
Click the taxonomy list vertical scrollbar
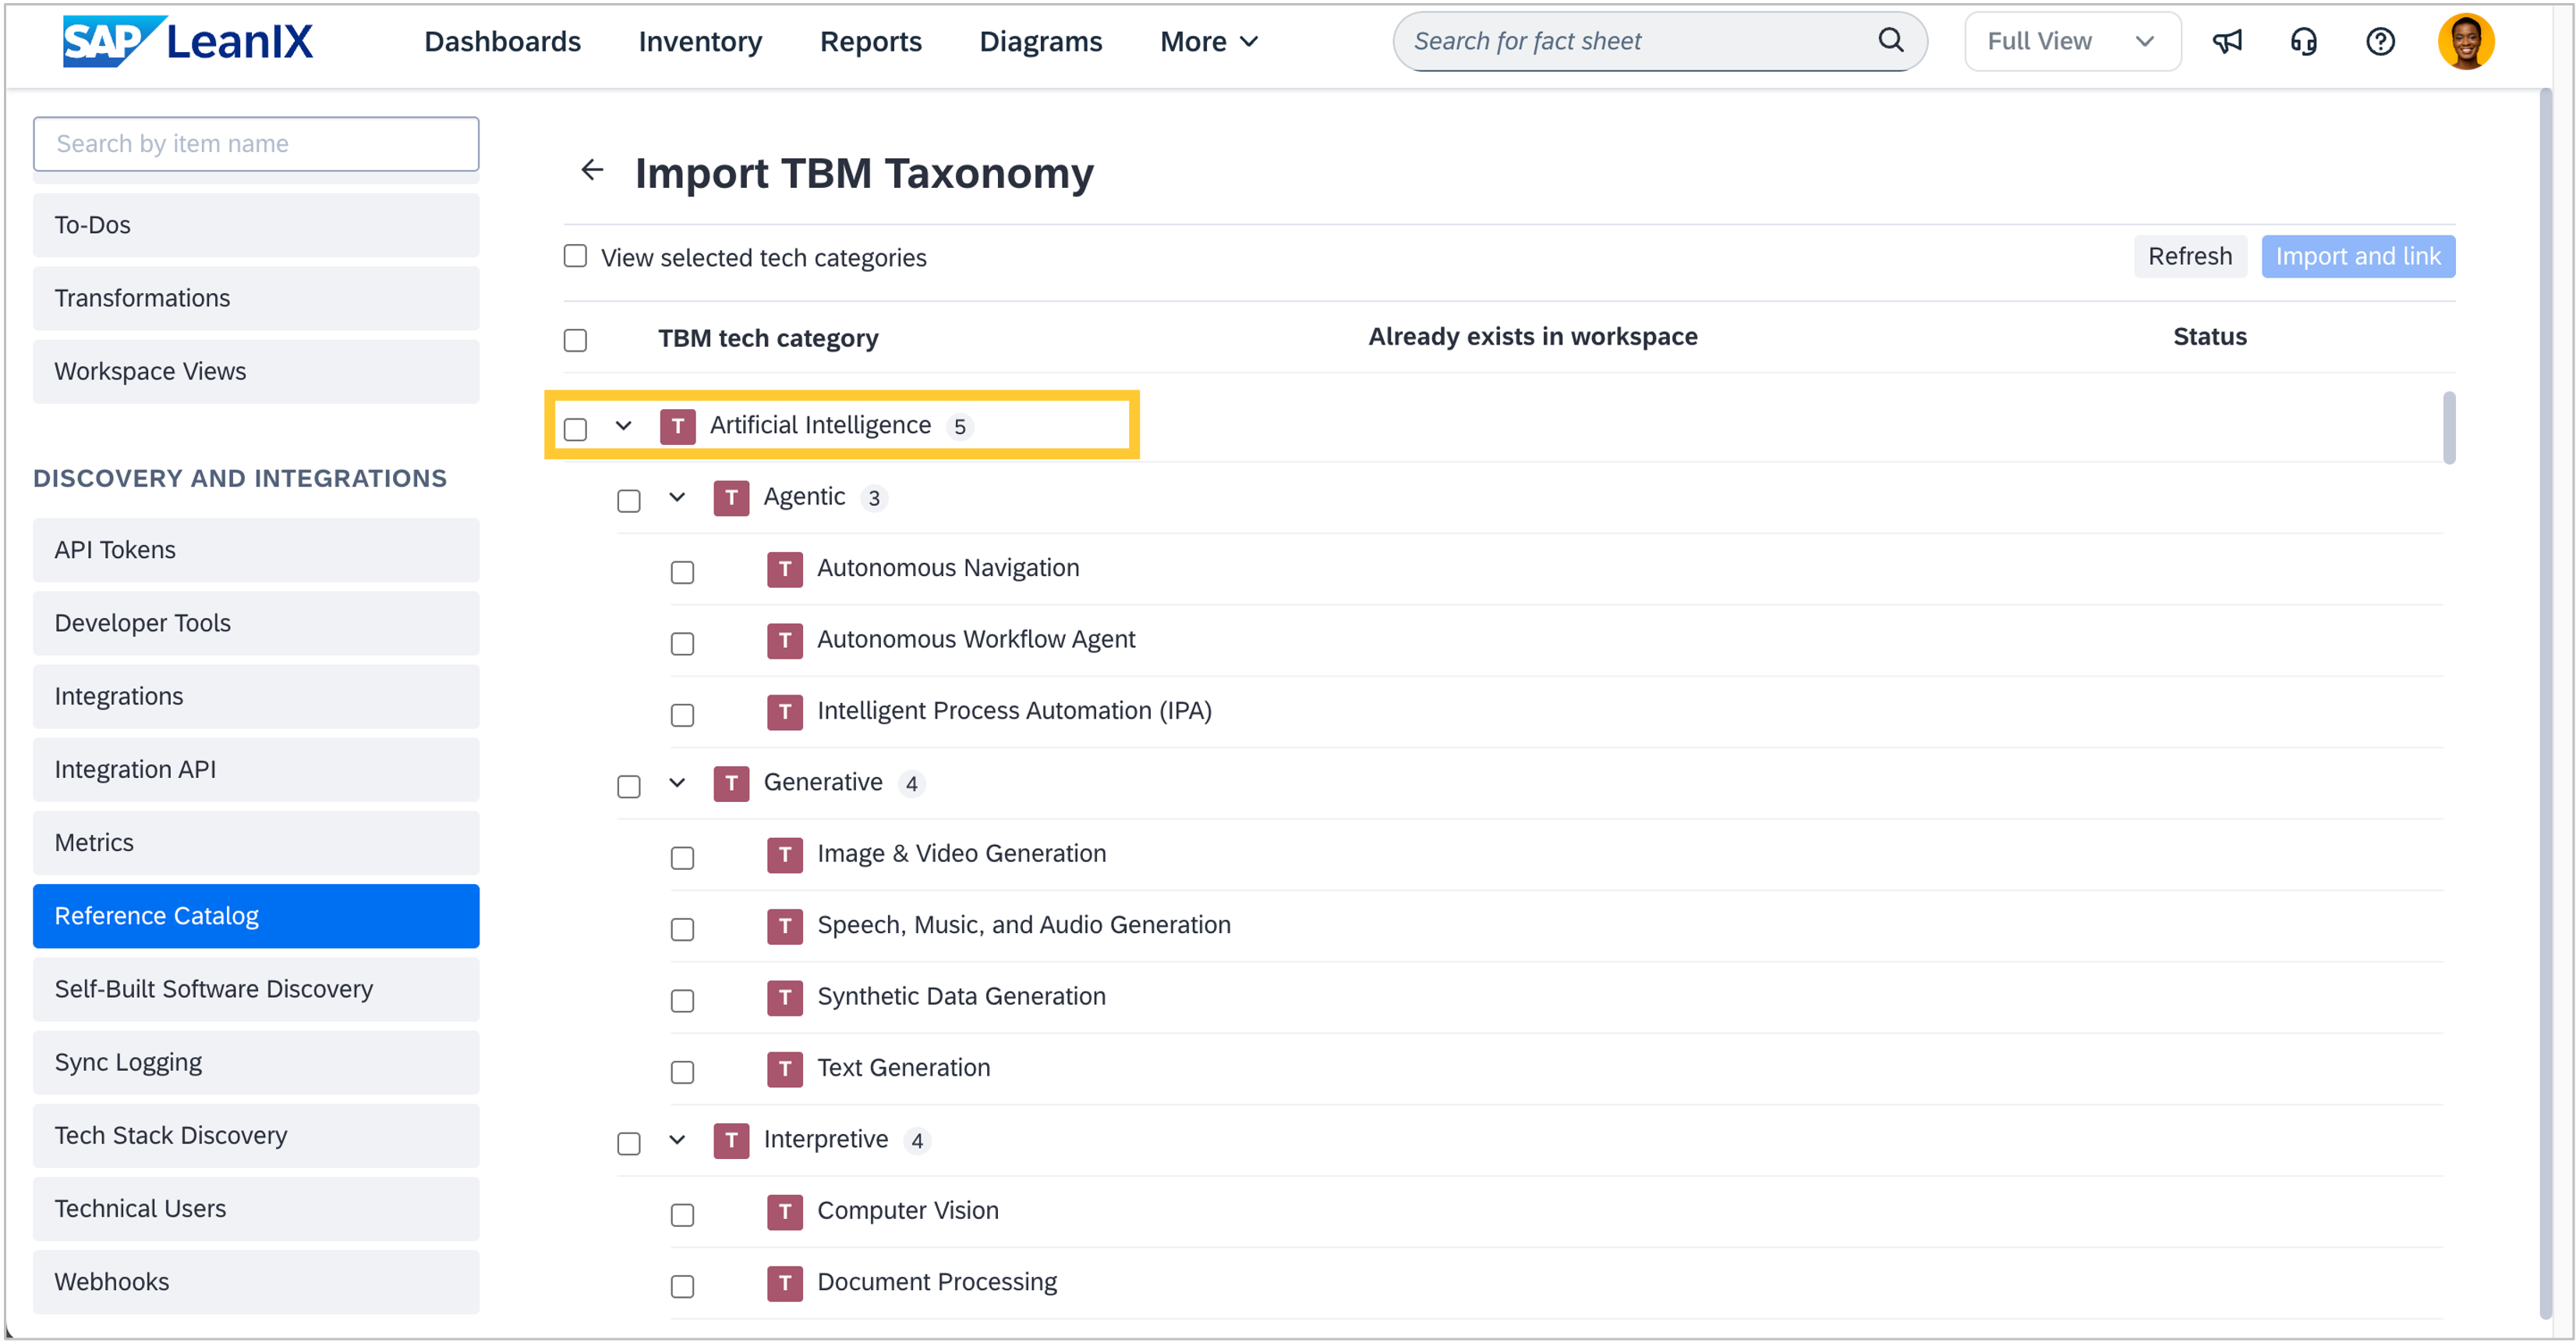(2448, 428)
